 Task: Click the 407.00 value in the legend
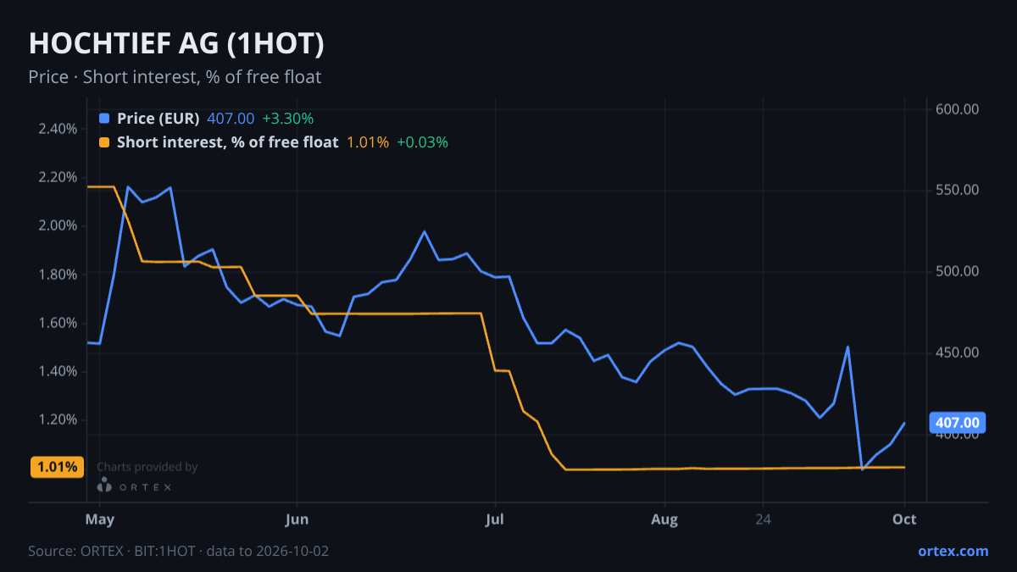coord(231,118)
